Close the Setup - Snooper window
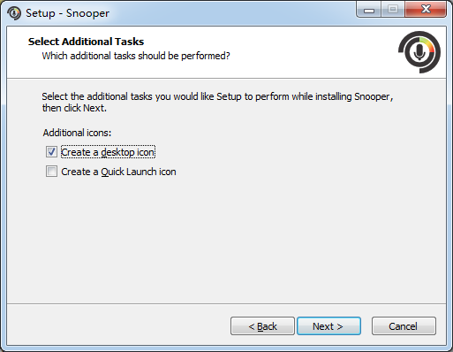The image size is (453, 352). (426, 10)
